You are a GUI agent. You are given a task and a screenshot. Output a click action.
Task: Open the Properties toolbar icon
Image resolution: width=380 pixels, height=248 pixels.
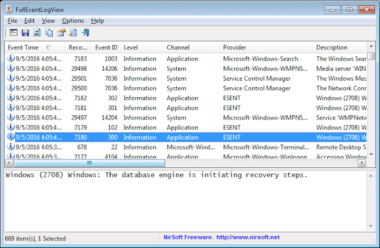[x=61, y=33]
